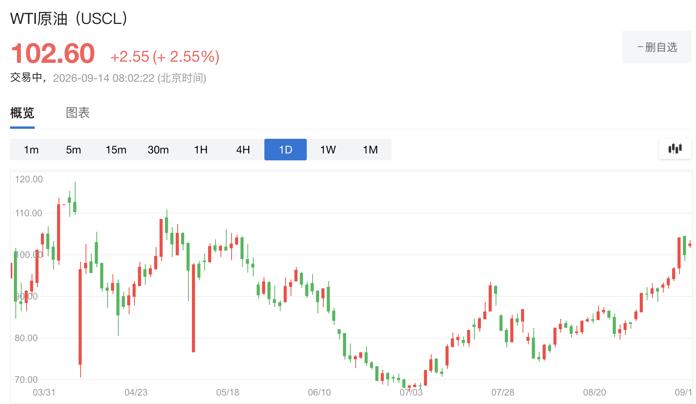Click the 03/31 date axis label
The height and width of the screenshot is (404, 696).
pos(44,392)
